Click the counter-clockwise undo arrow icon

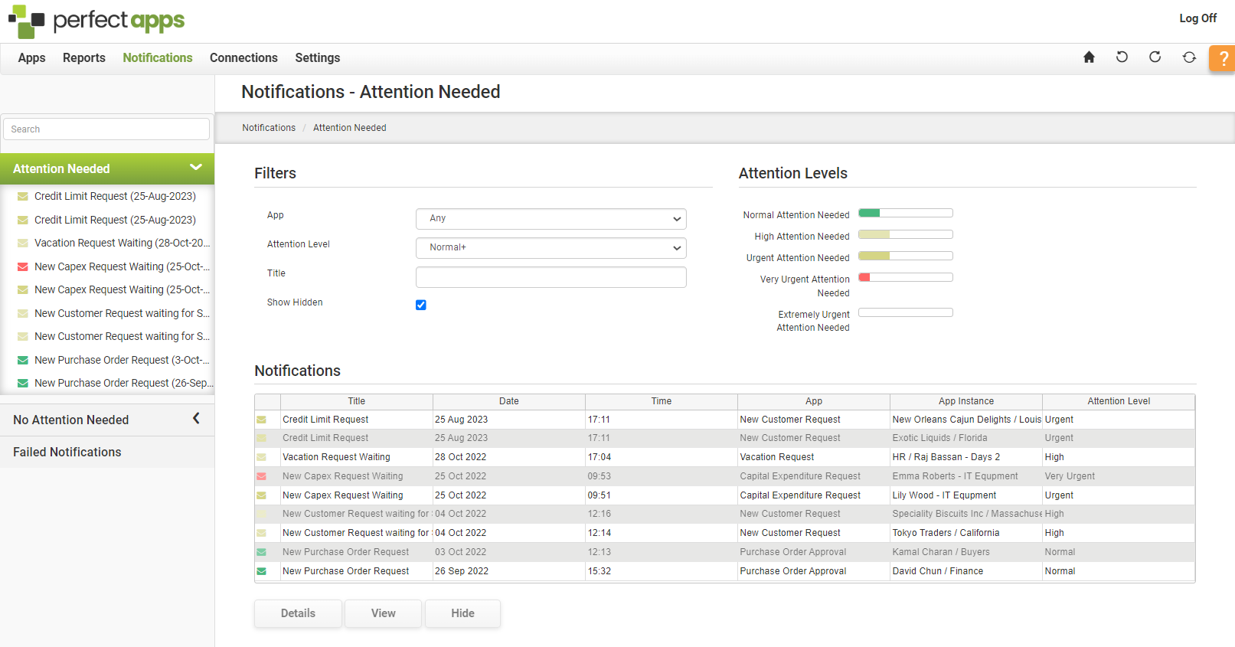pos(1122,57)
